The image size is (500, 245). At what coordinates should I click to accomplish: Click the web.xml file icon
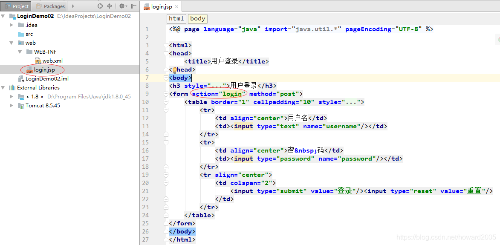tap(38, 61)
